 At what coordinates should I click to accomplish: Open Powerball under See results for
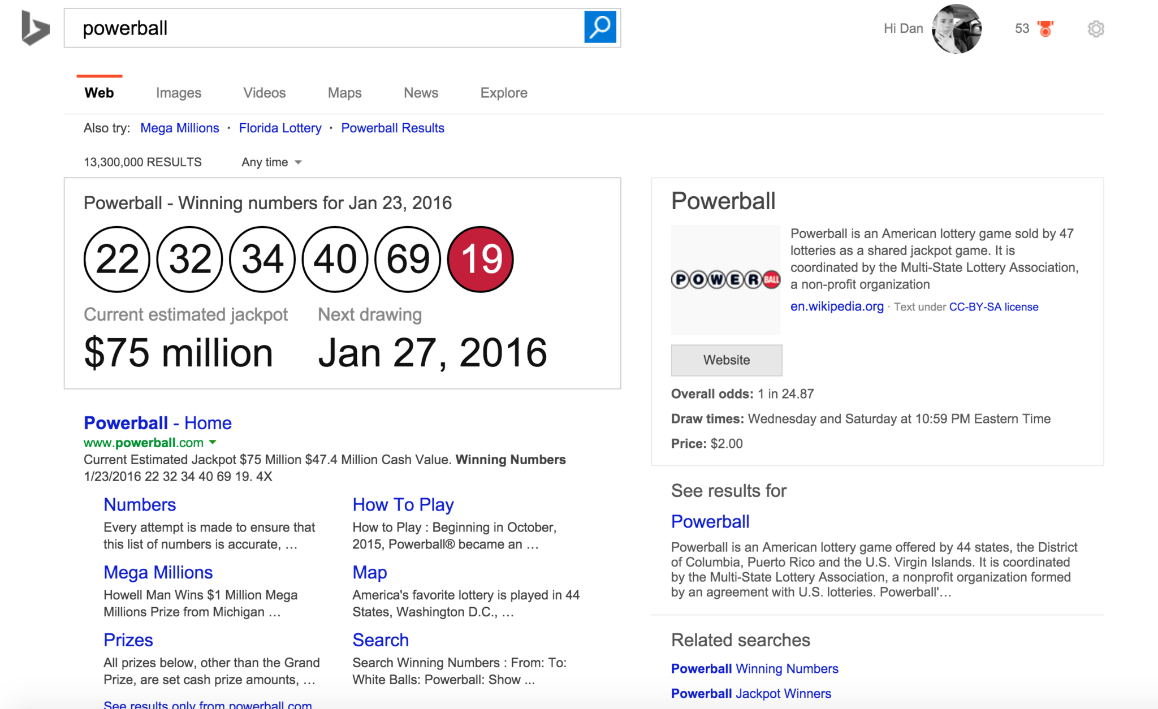click(710, 521)
